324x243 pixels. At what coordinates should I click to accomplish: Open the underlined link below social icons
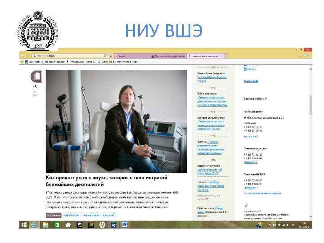click(251, 81)
